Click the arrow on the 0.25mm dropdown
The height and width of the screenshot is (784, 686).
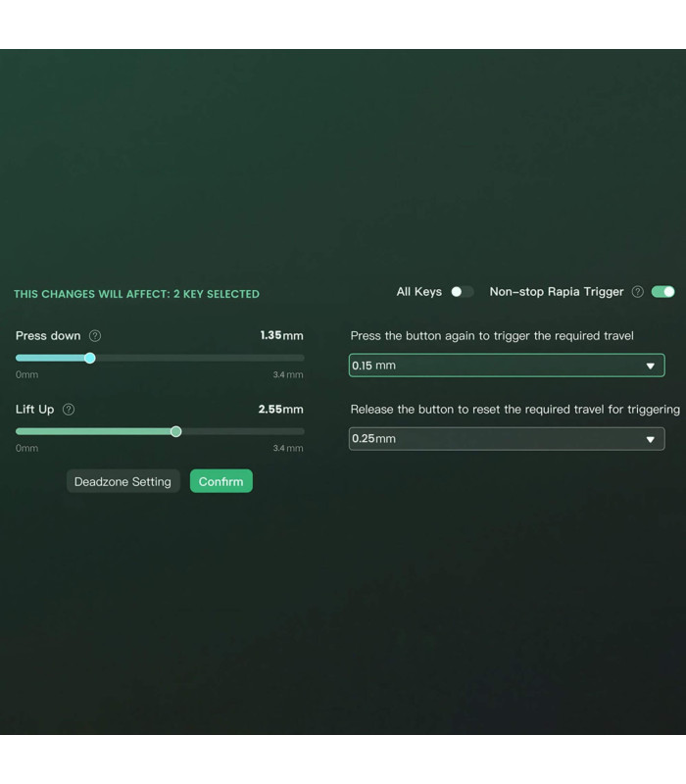coord(650,440)
